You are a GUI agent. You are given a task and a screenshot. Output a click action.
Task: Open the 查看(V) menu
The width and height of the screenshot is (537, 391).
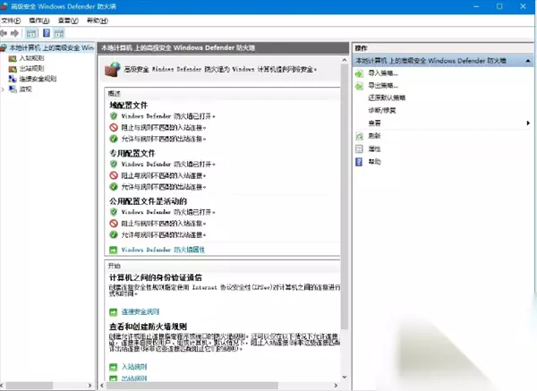coord(68,21)
